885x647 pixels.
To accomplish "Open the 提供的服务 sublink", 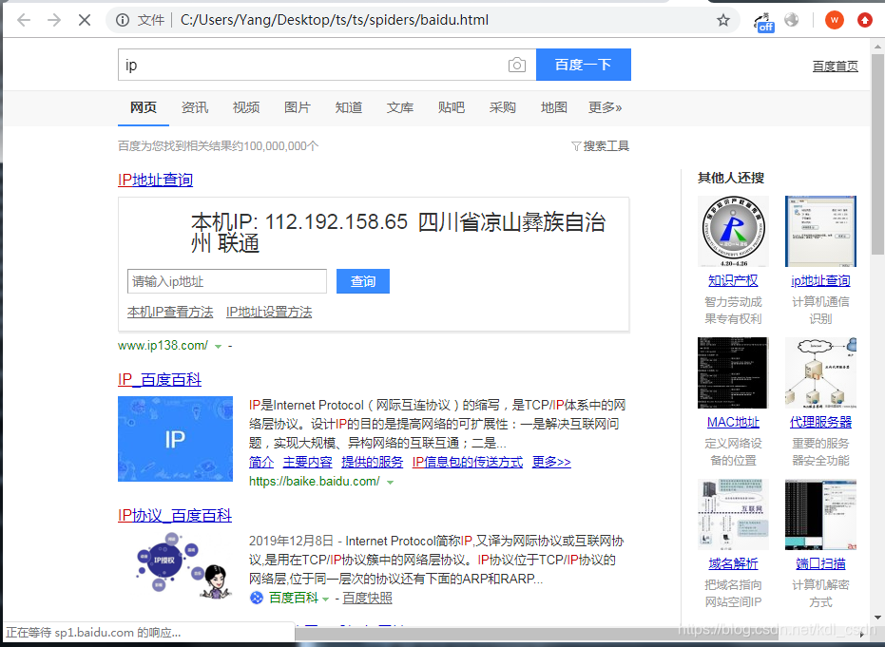I will pos(373,462).
